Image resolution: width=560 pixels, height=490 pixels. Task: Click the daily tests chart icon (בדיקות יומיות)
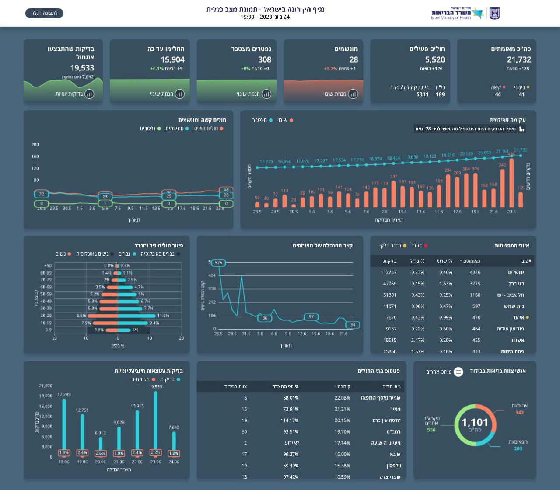pos(89,94)
